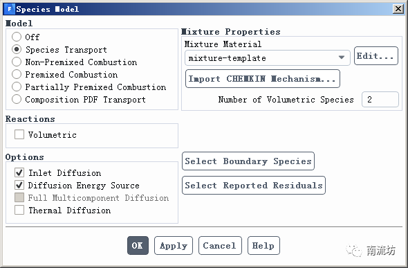Click Number of Volumetric Species field
Viewport: 408px width, 268px height.
[x=380, y=100]
